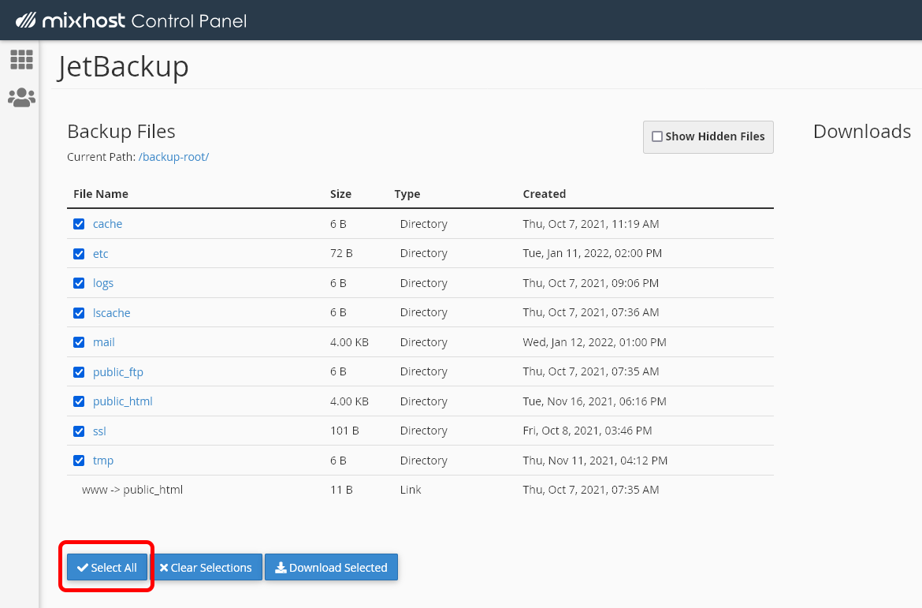Click Download Selected button
This screenshot has width=922, height=608.
click(x=331, y=568)
